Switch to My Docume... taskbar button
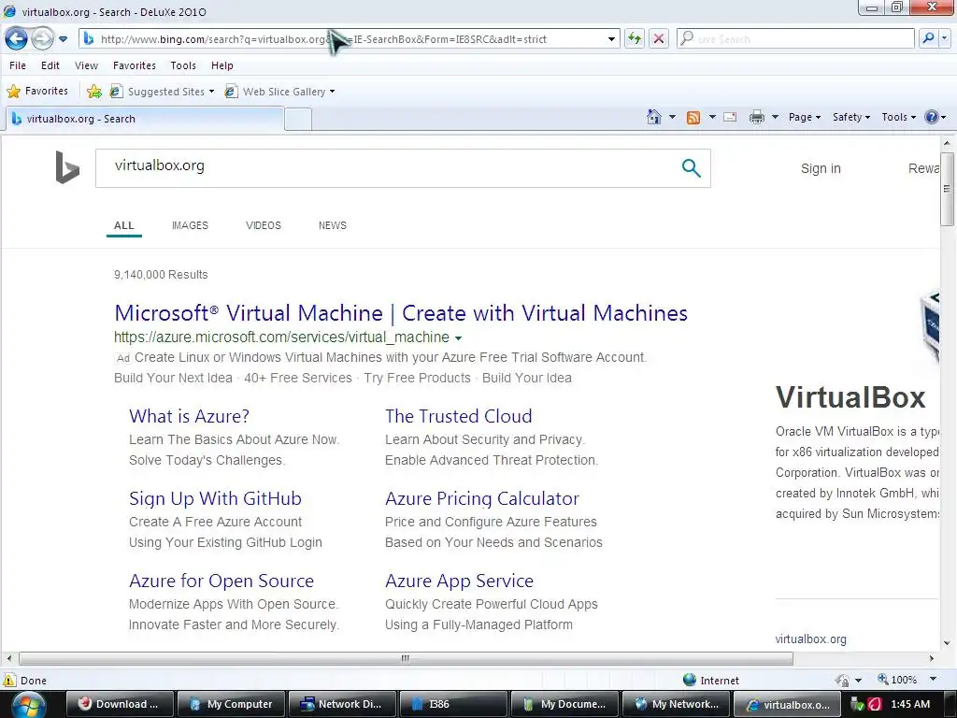 pyautogui.click(x=564, y=704)
